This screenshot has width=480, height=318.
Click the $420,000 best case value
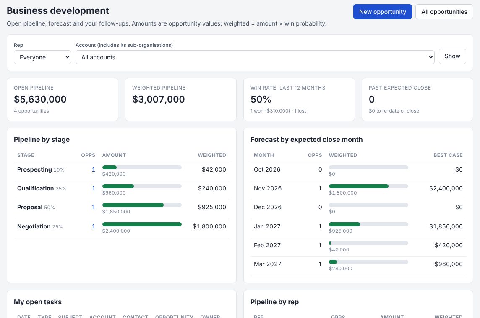pyautogui.click(x=449, y=245)
